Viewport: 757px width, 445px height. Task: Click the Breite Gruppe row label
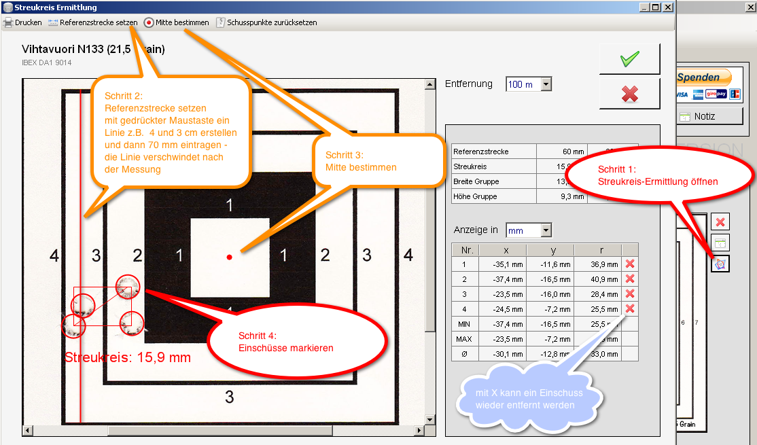(x=494, y=181)
